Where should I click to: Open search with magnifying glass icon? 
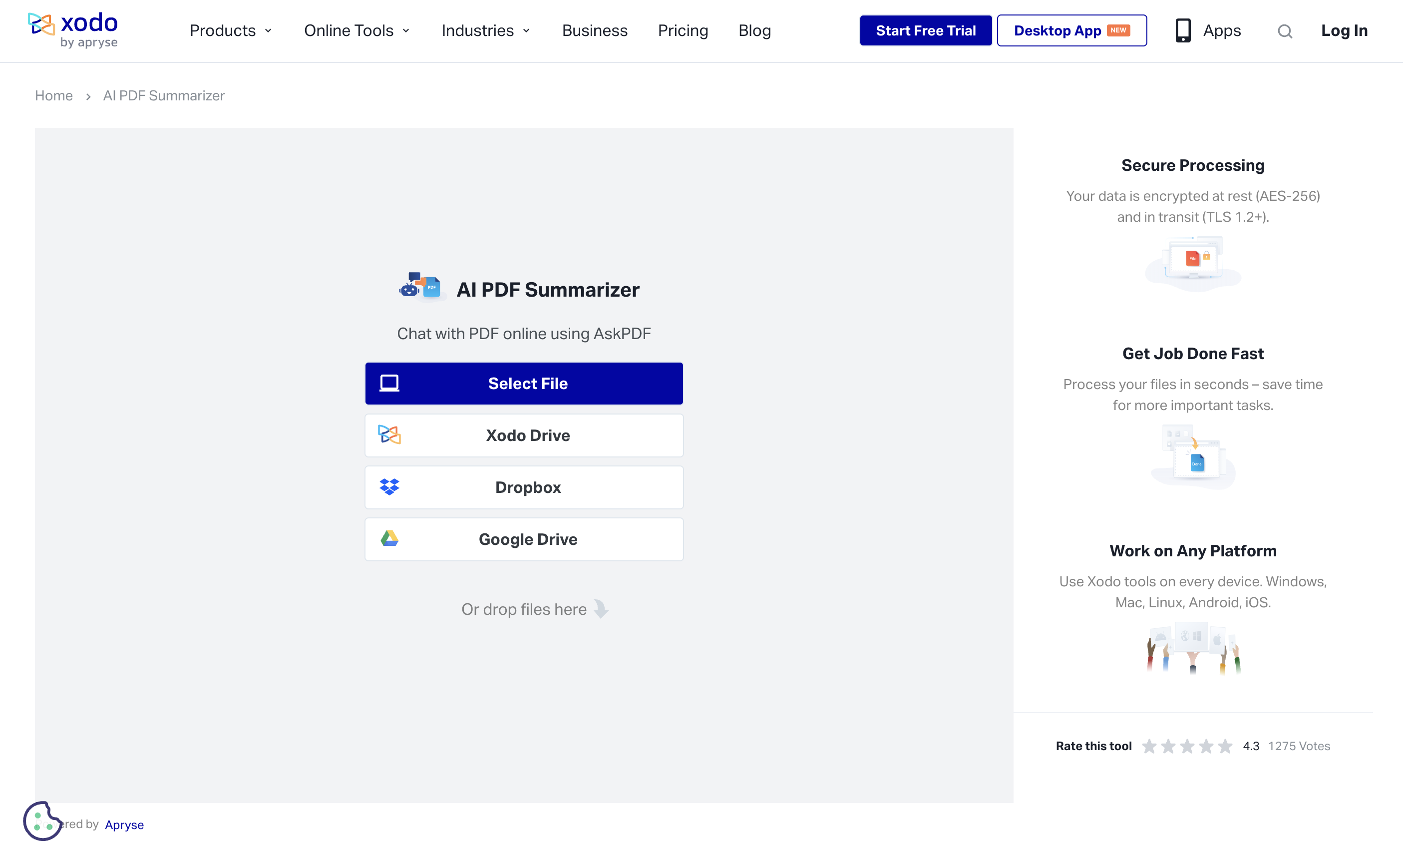coord(1284,31)
